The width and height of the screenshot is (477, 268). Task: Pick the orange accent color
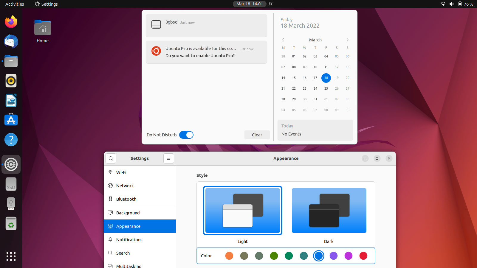229,256
